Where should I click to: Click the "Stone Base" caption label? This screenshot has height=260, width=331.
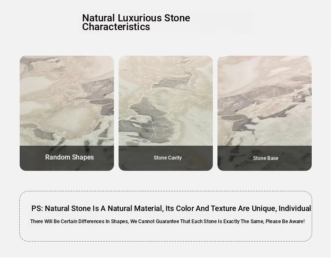(266, 158)
